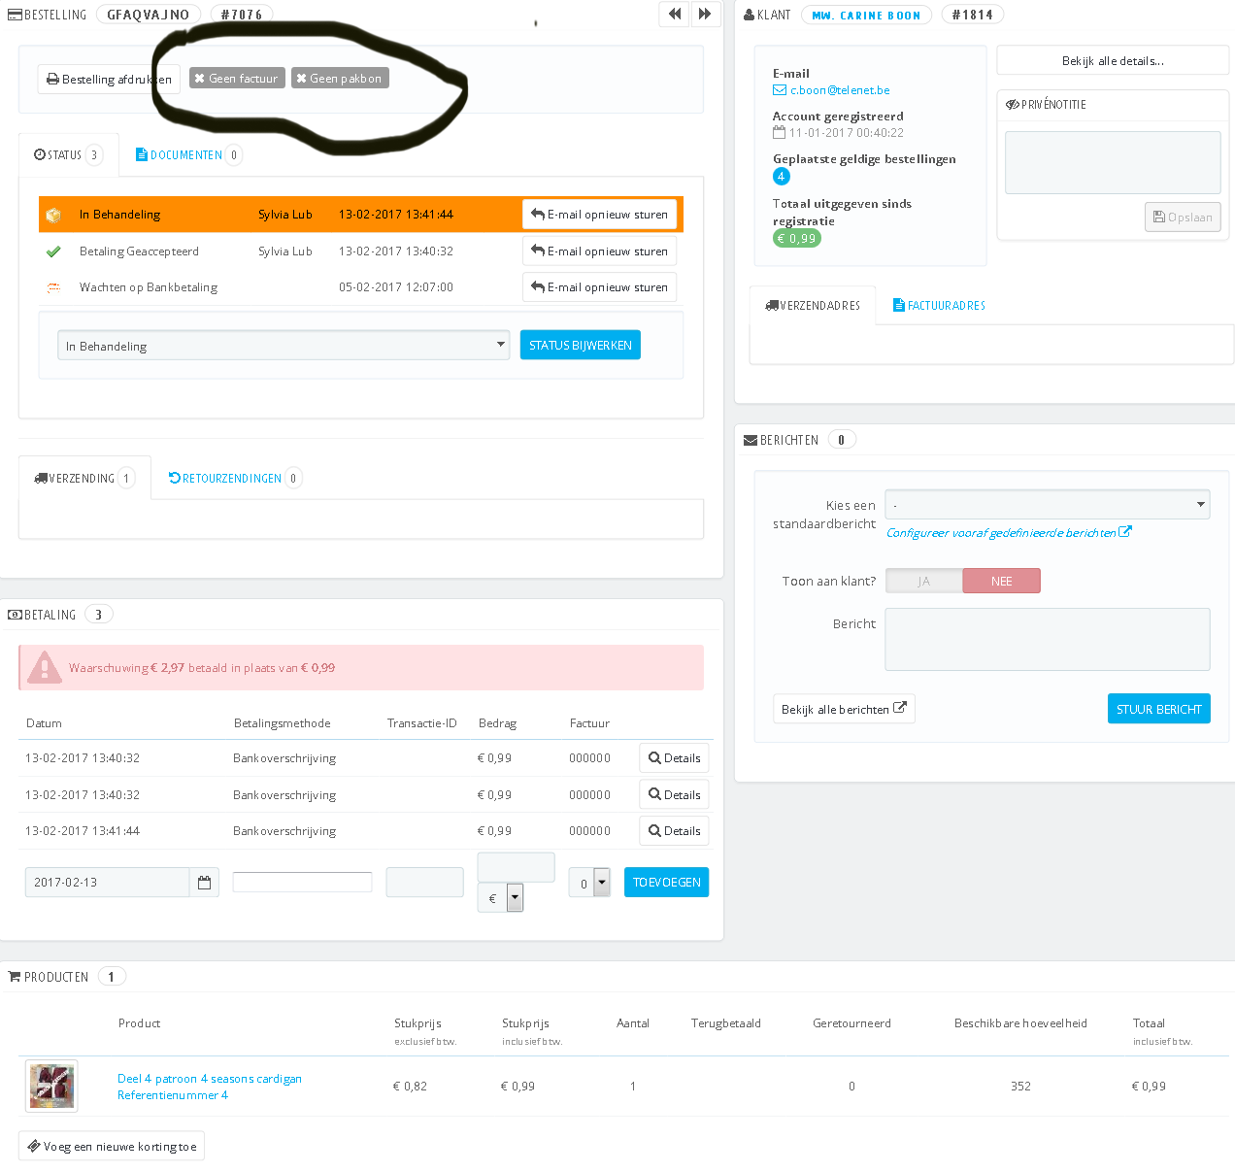Open the order status dropdown In Behandeling

(284, 346)
